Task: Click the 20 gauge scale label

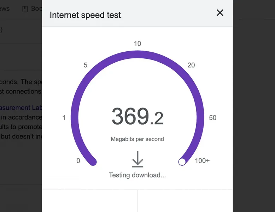Action: coord(191,65)
